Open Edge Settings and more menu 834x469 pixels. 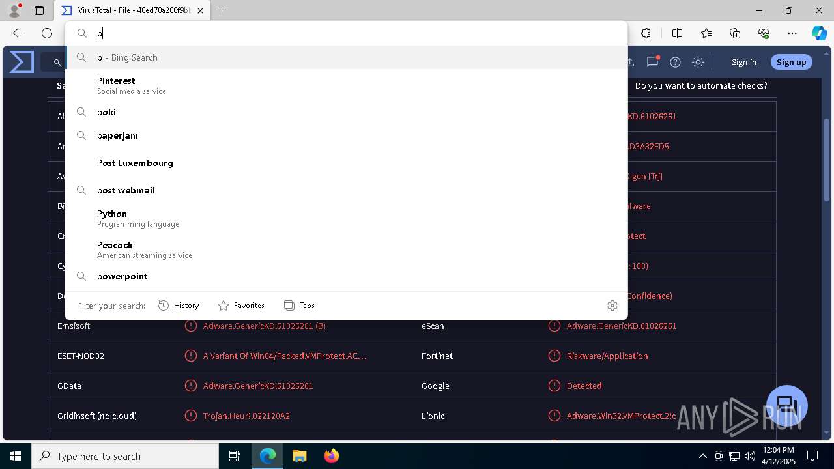[792, 33]
